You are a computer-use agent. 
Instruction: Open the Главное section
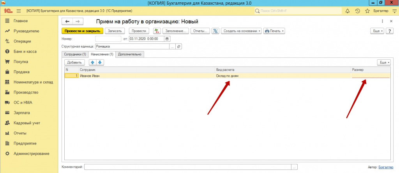tap(21, 21)
